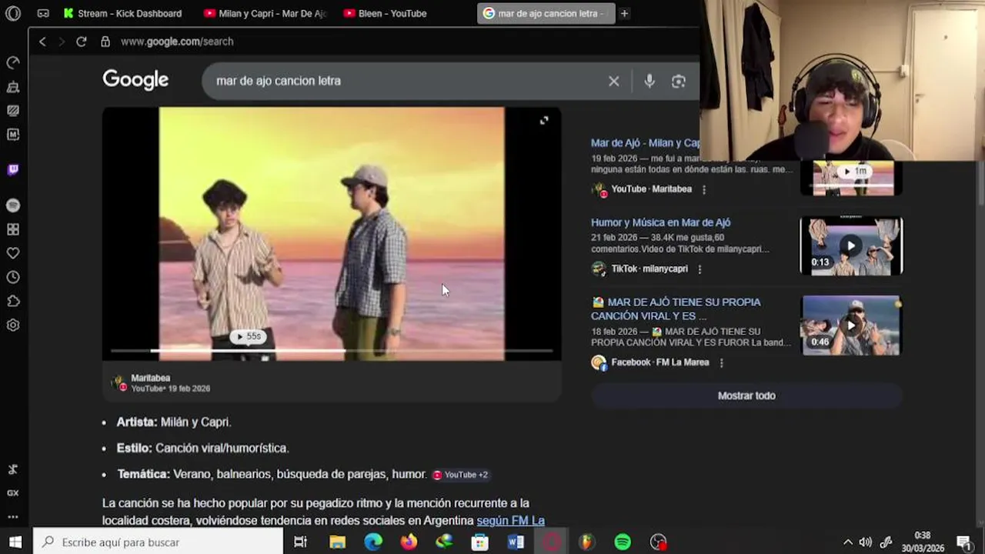Click the GX icon near sidebar bottom
985x554 pixels.
click(13, 493)
